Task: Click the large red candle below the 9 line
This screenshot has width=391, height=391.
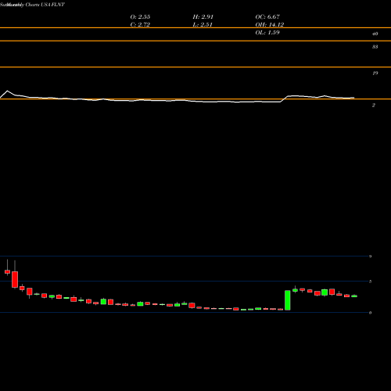Action: (x=15, y=279)
